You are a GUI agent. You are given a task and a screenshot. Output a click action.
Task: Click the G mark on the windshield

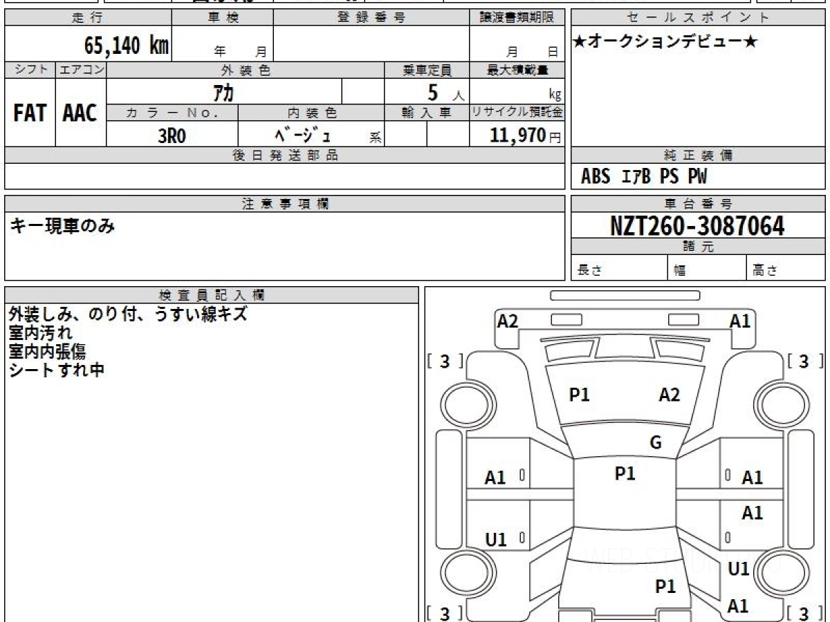click(656, 443)
